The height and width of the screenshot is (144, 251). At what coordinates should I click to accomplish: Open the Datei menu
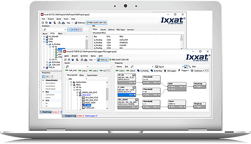pos(67,56)
